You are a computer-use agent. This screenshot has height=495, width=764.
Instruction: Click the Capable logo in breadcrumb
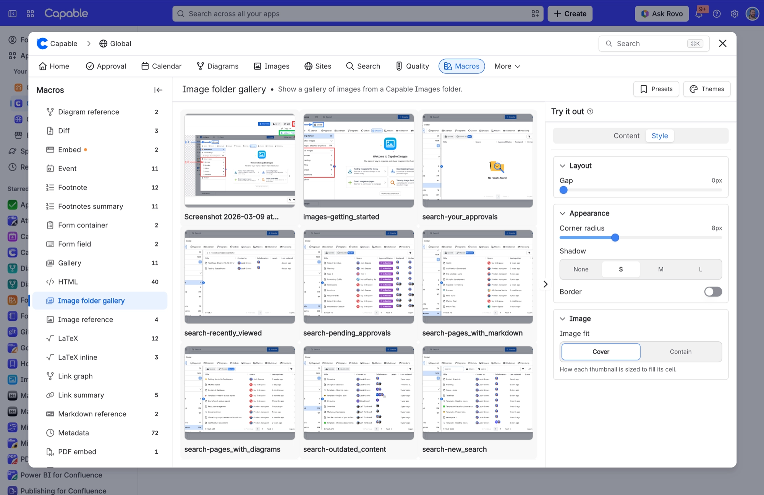point(42,44)
